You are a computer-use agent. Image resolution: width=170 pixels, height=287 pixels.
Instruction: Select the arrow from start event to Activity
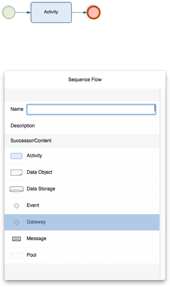(x=23, y=13)
